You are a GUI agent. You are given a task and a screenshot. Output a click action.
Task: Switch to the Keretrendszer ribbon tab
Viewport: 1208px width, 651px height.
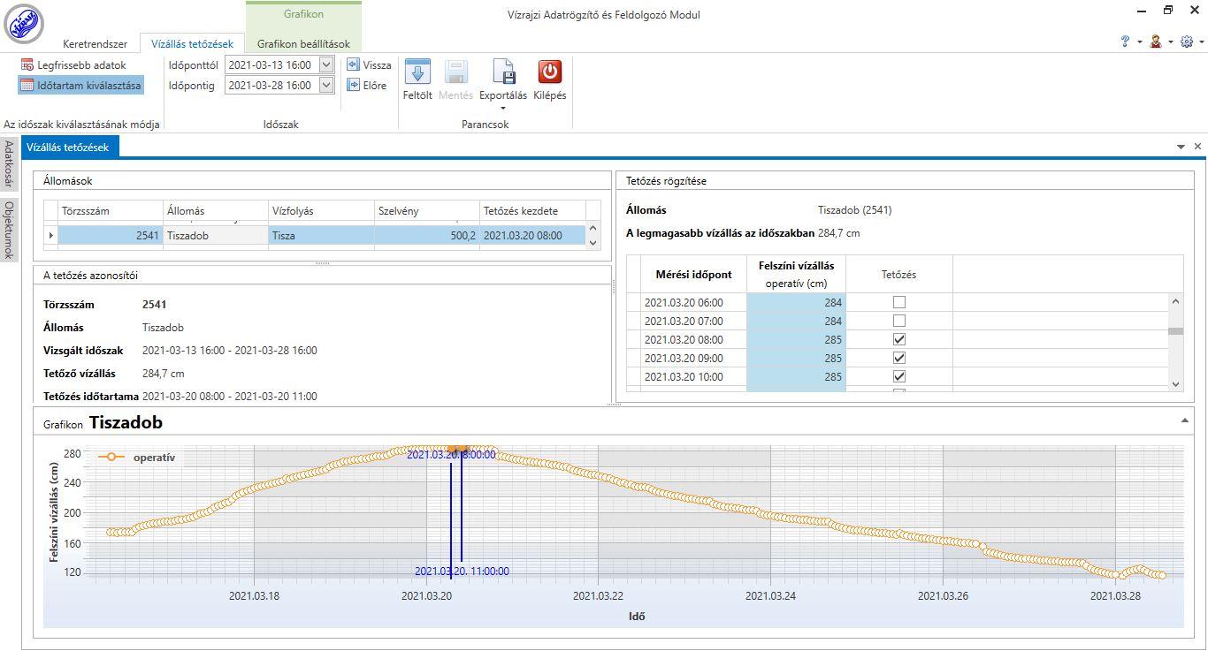[x=96, y=43]
